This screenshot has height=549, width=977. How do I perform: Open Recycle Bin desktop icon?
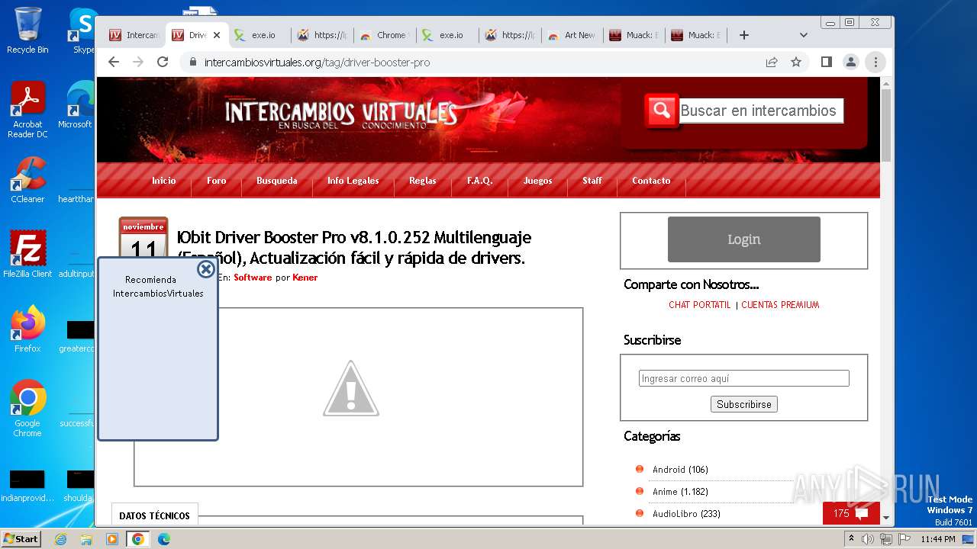[x=27, y=30]
